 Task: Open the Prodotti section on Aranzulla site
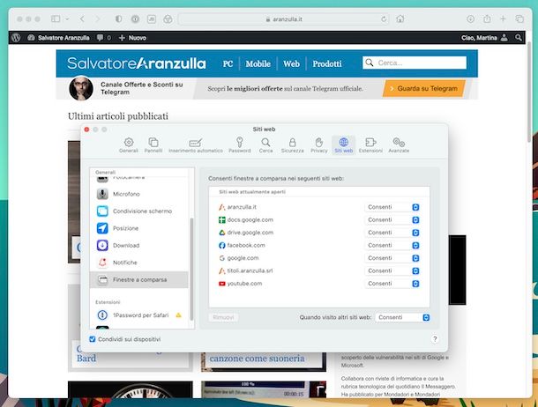[327, 63]
